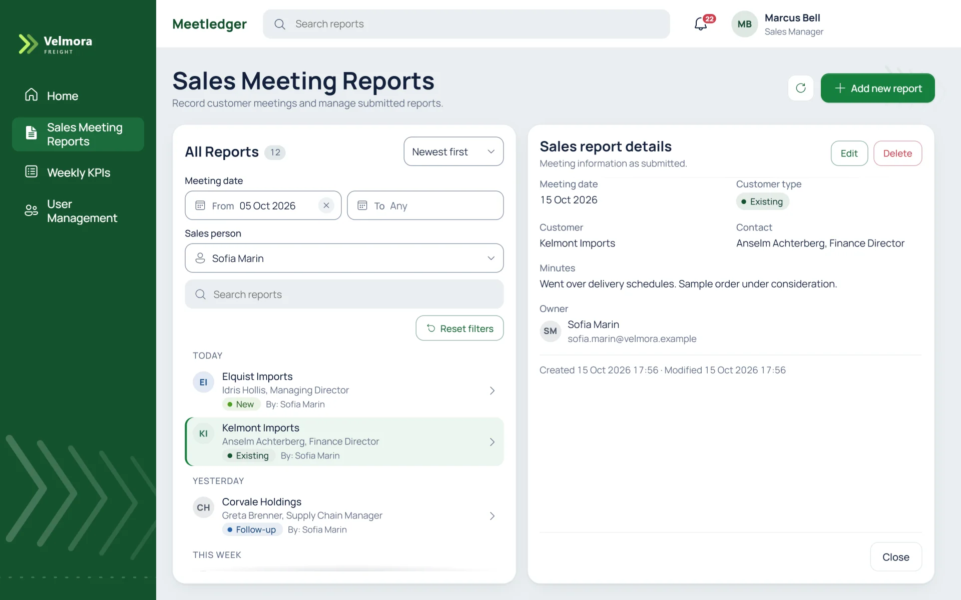Open the To Any date field

click(425, 205)
